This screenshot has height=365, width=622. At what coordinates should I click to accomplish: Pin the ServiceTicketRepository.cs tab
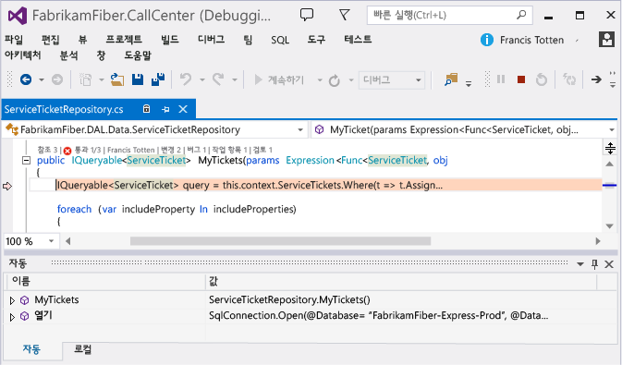coord(165,109)
